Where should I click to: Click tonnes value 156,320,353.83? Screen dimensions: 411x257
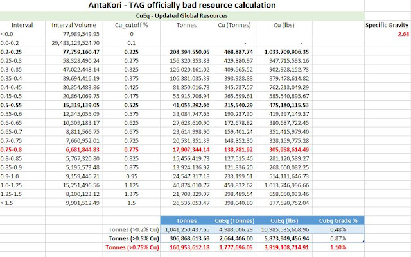[x=189, y=61]
